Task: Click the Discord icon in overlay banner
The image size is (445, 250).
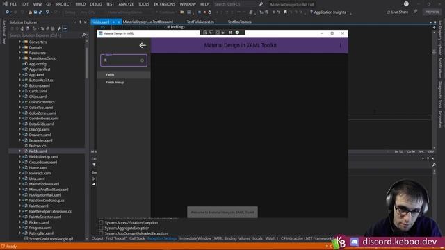Action: coord(355,242)
